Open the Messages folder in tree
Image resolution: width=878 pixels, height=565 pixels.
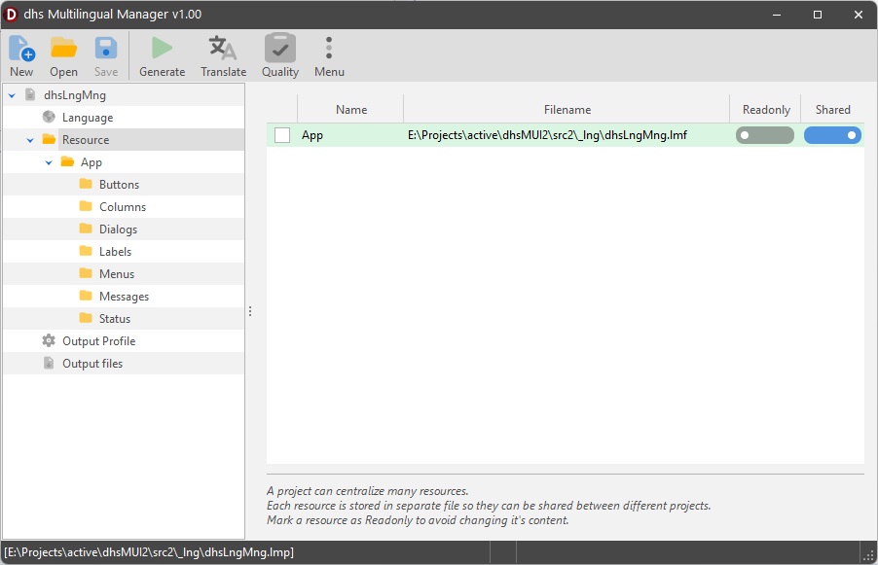pos(123,297)
